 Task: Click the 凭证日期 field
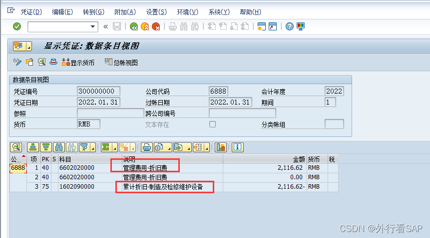[x=98, y=102]
